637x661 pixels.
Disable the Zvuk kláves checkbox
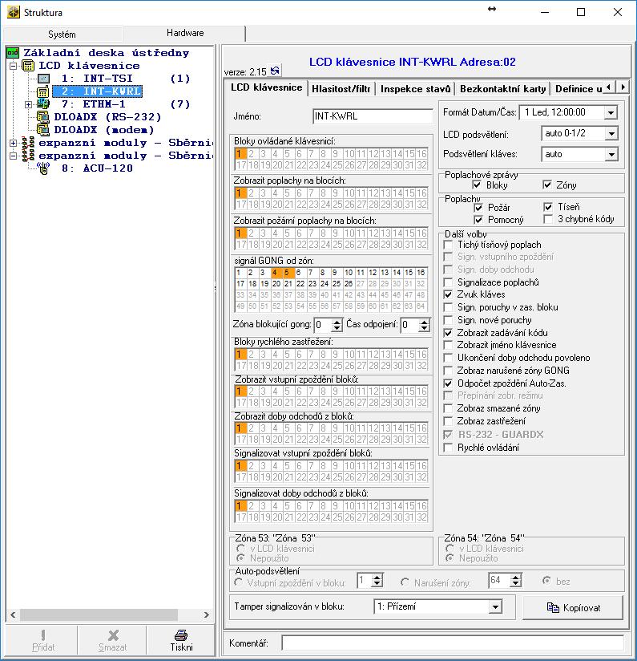tap(449, 294)
